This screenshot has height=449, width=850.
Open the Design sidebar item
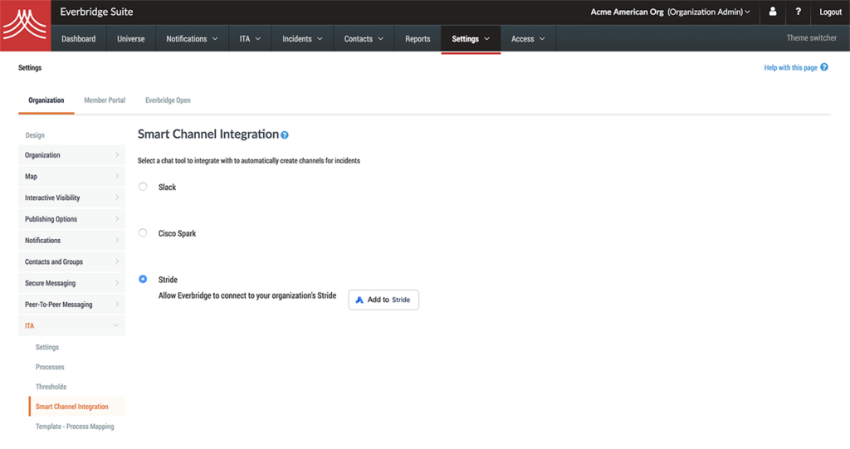pos(35,135)
